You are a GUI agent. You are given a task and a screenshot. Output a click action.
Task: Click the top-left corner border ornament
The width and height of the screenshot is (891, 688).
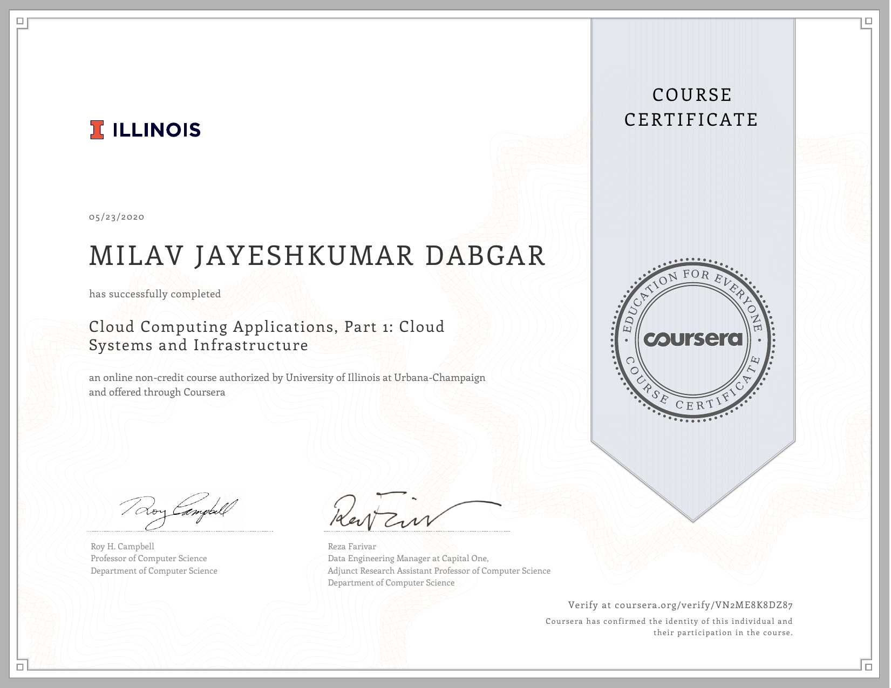click(x=21, y=22)
